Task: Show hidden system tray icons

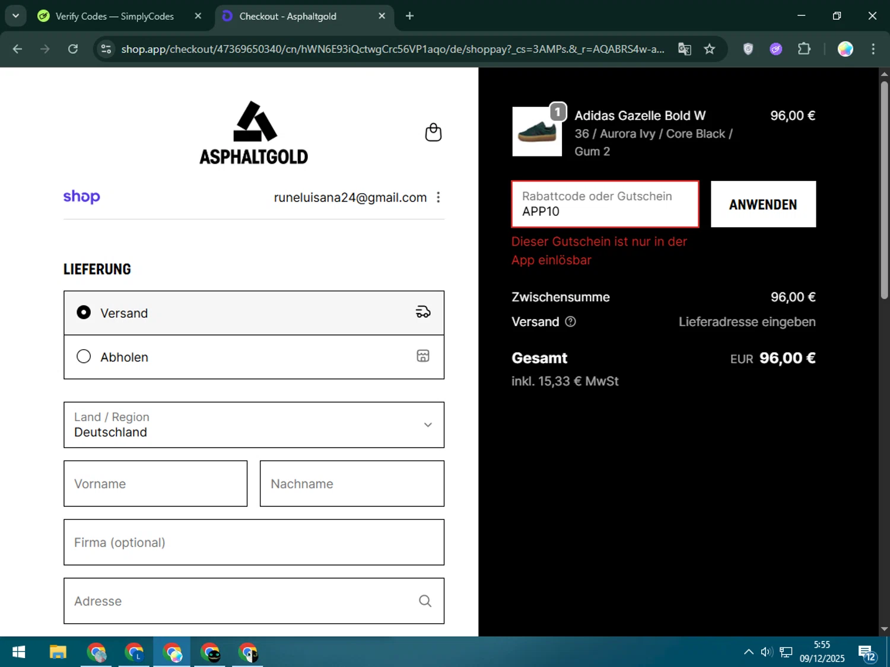Action: click(x=749, y=652)
